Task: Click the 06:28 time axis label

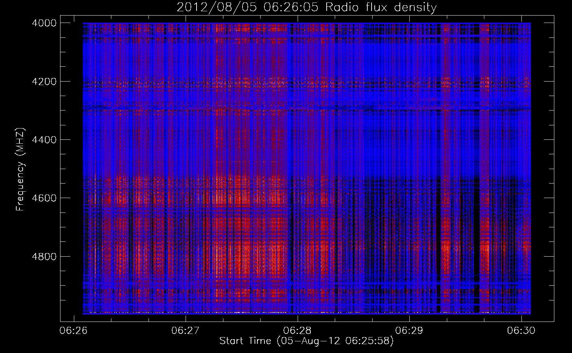Action: pos(298,331)
